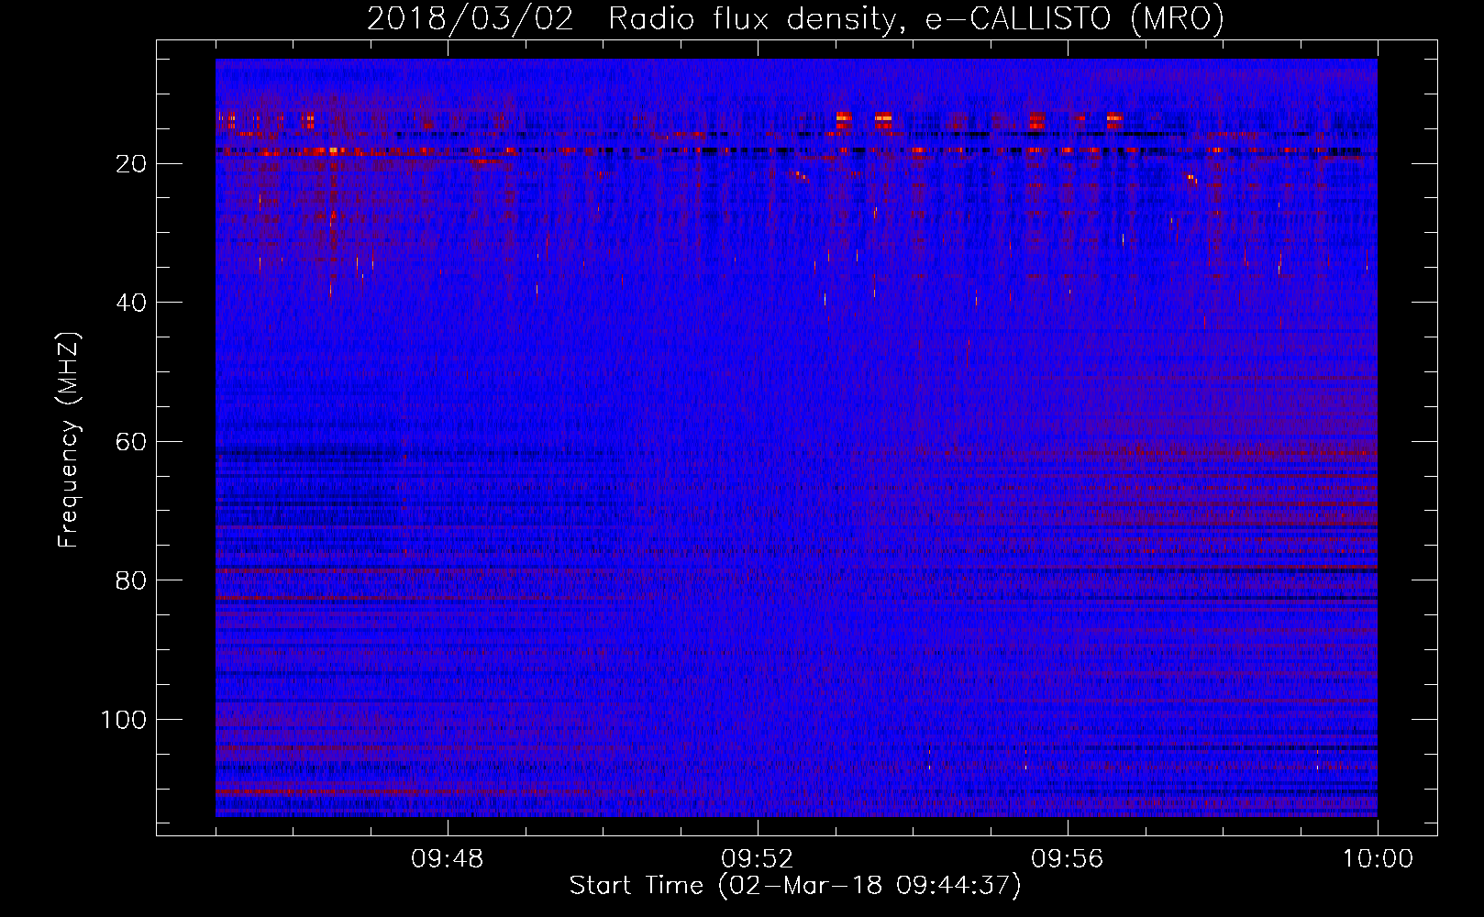Click the plot title "Radio flux density, e-CALLISTO (MRO)"
Image resolution: width=1484 pixels, height=917 pixels.
point(916,18)
